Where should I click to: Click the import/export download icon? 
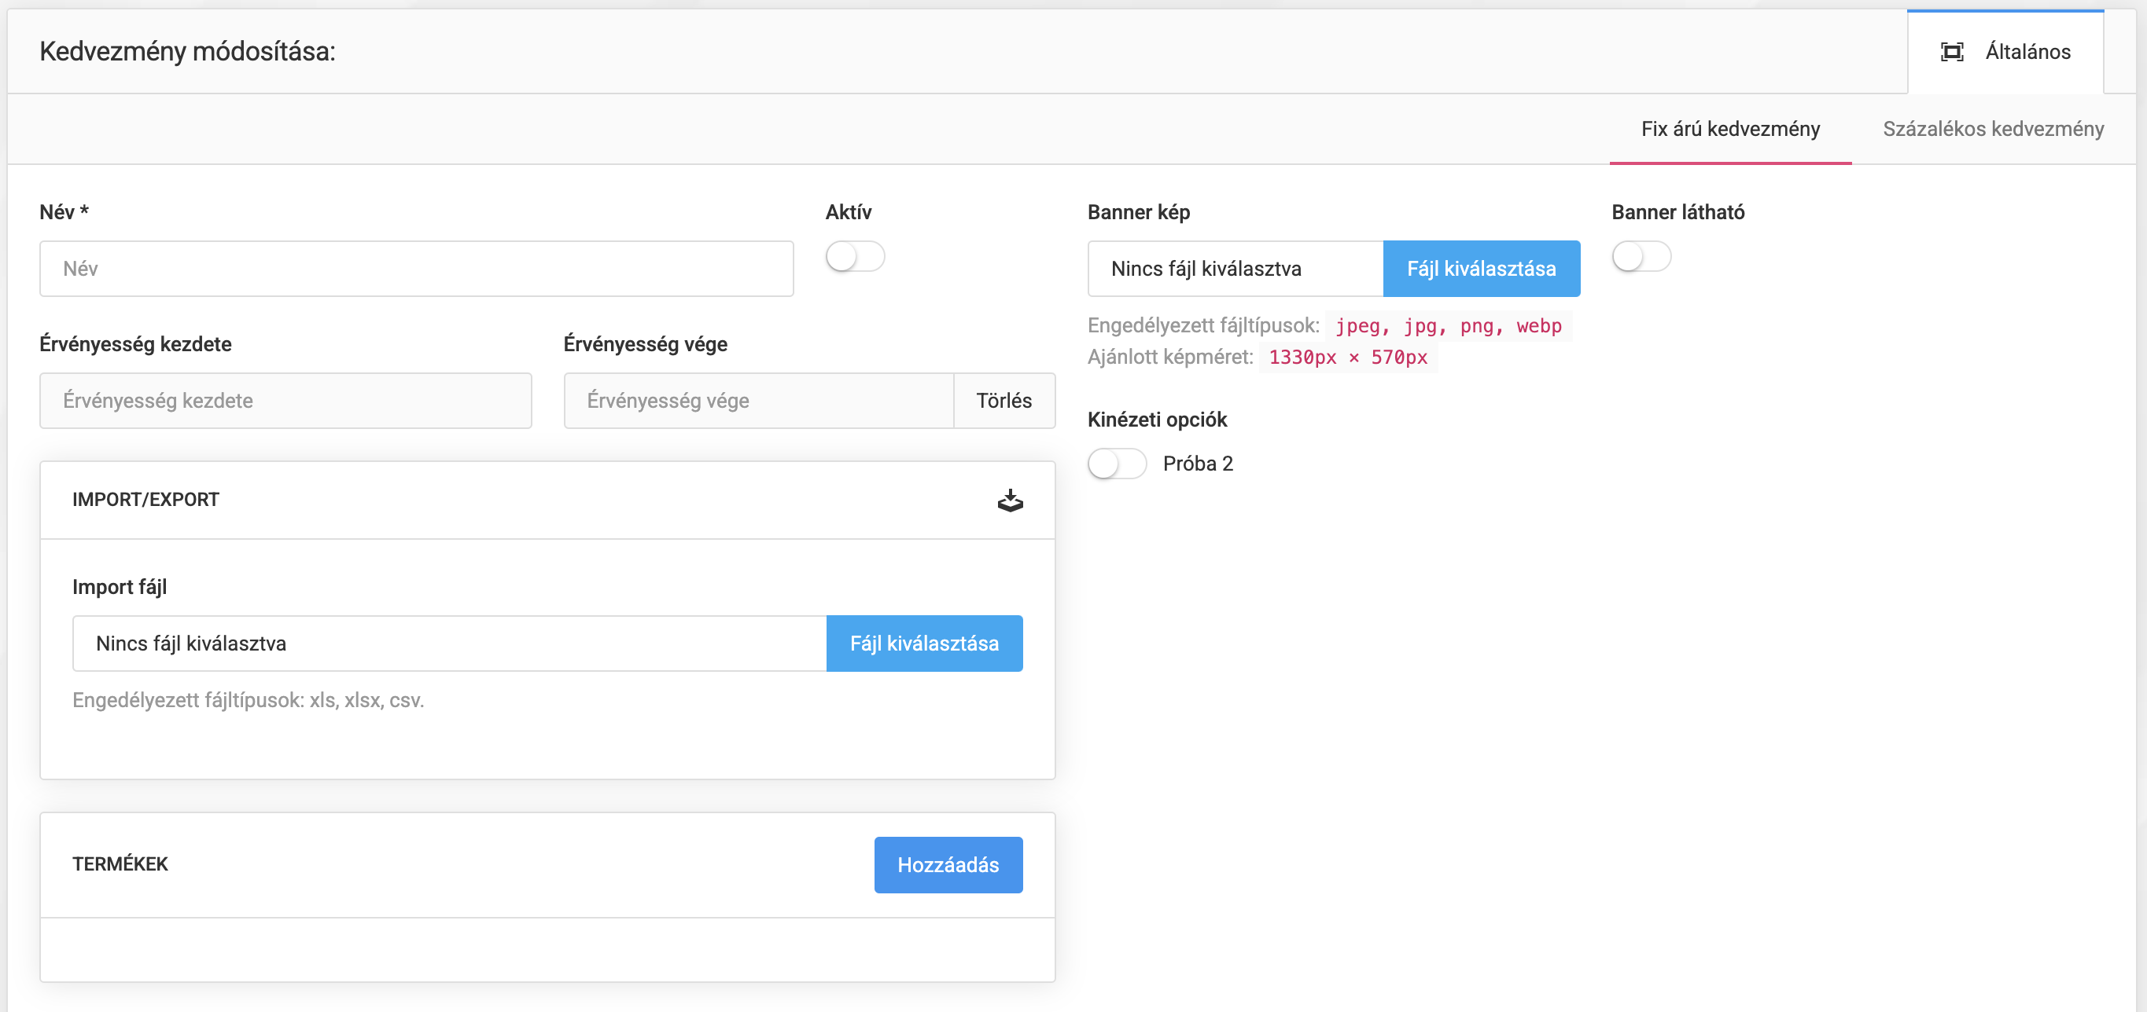click(1010, 500)
